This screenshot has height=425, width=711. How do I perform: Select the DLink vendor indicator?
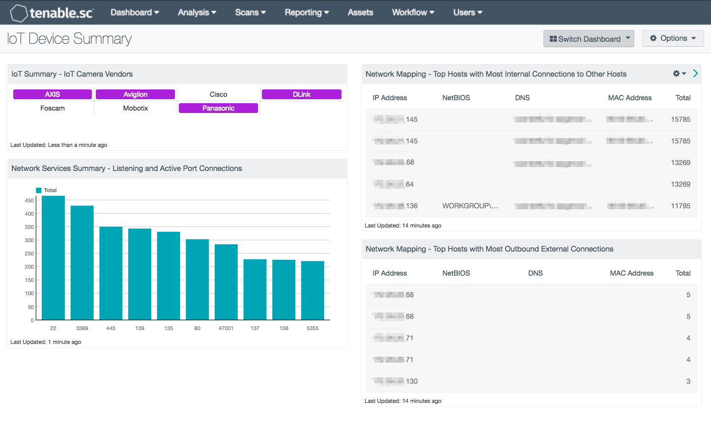click(301, 94)
